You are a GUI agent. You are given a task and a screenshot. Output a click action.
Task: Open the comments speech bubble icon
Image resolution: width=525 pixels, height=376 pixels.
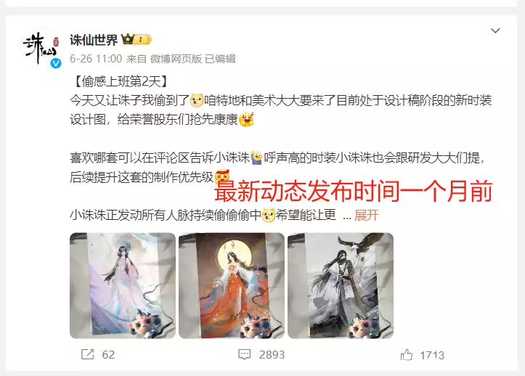[x=244, y=354]
